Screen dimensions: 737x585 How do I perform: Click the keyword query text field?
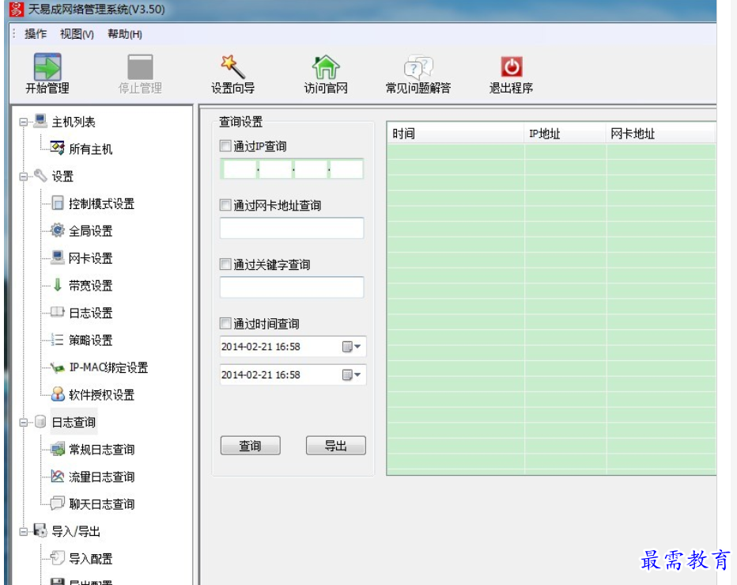[292, 287]
